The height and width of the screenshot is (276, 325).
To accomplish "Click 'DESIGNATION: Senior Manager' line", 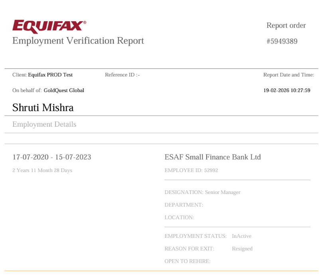I will (203, 192).
